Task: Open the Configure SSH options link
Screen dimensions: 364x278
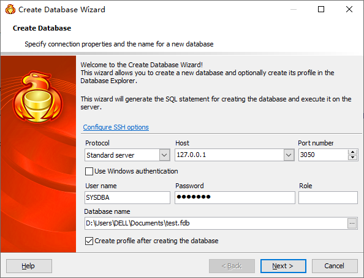Action: point(116,127)
